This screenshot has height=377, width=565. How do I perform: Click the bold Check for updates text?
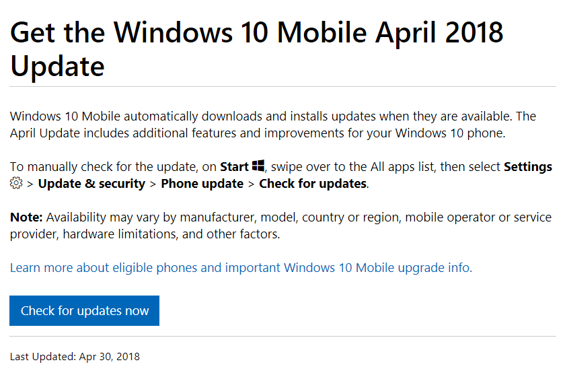pyautogui.click(x=313, y=184)
